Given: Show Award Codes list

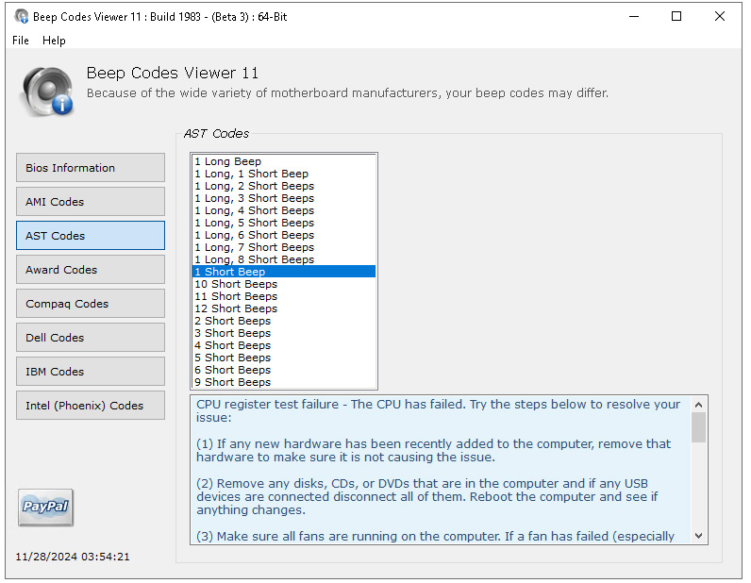Looking at the screenshot, I should pyautogui.click(x=91, y=270).
